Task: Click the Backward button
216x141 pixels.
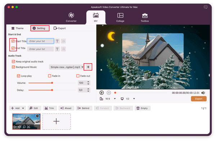Action: tap(123, 108)
